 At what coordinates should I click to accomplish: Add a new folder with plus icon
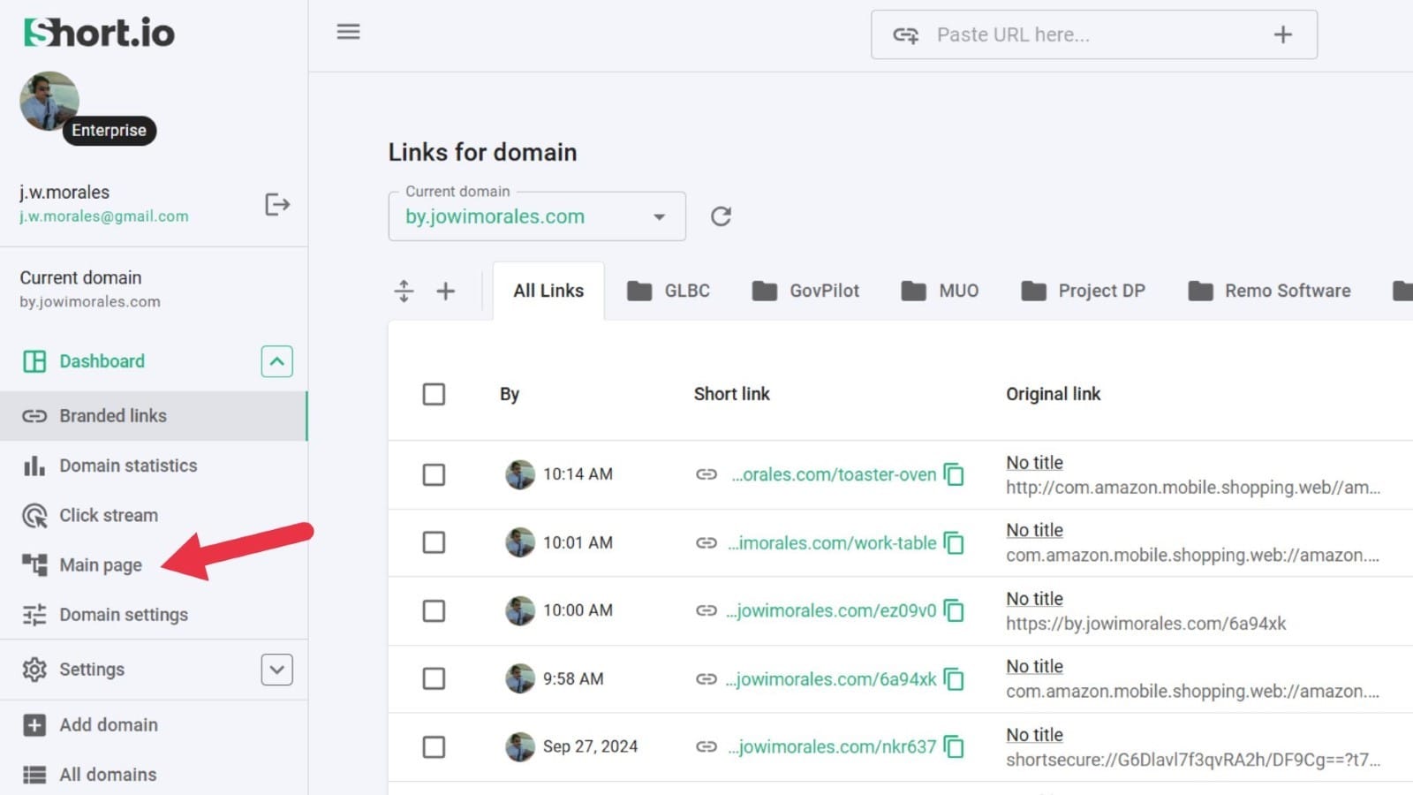click(446, 291)
